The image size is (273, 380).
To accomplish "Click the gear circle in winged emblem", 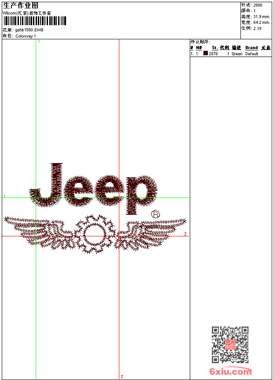I will tap(95, 234).
